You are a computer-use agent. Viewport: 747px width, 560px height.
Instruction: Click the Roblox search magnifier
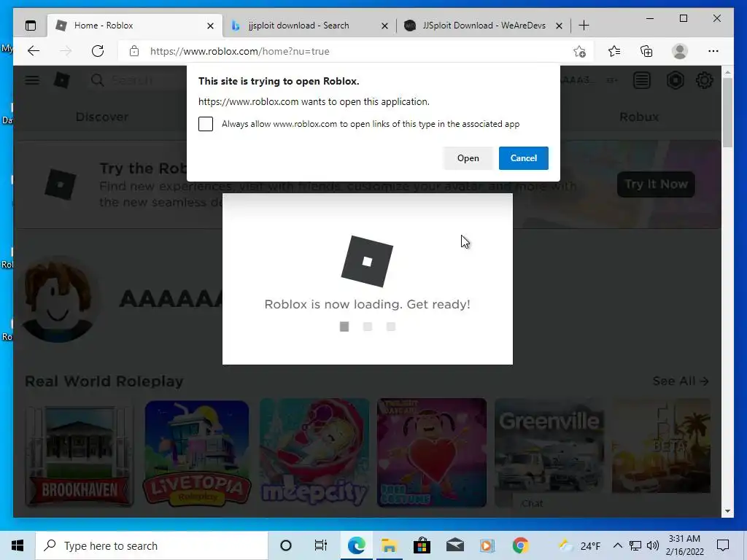(x=97, y=80)
